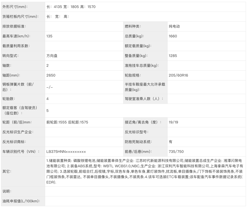The image size is (247, 208).
Task: Select the 半挂车鞍座最大允许承载质量 label
Action: pos(145,87)
